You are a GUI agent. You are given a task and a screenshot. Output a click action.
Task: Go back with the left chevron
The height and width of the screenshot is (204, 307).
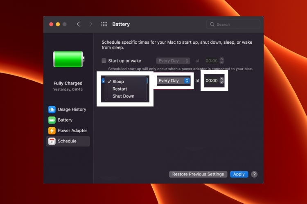coord(79,24)
